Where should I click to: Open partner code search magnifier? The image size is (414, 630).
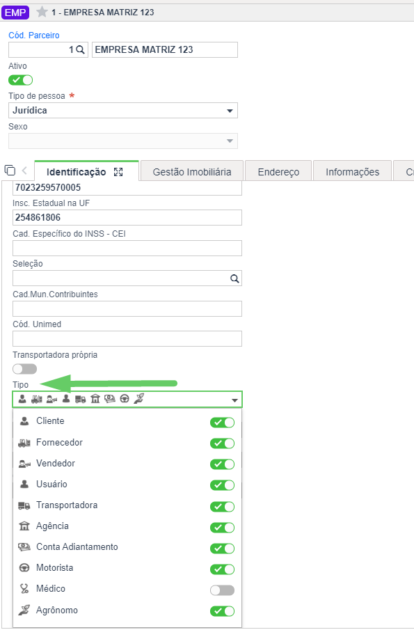point(80,50)
